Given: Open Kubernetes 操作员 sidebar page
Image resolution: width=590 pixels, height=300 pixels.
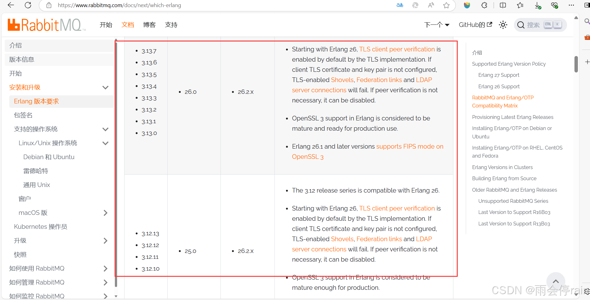Looking at the screenshot, I should [40, 227].
